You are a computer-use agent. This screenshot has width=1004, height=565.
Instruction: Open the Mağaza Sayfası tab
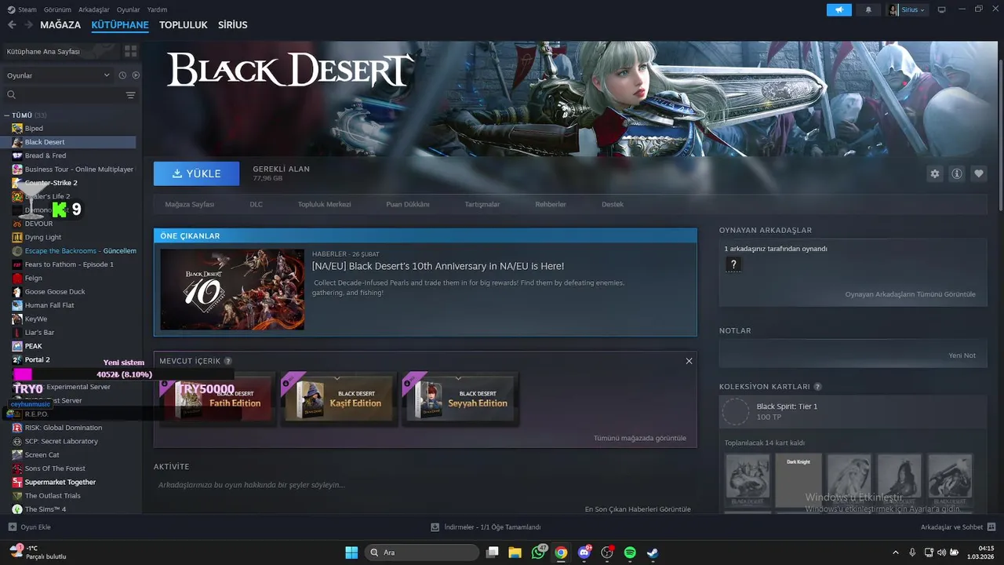click(x=190, y=204)
